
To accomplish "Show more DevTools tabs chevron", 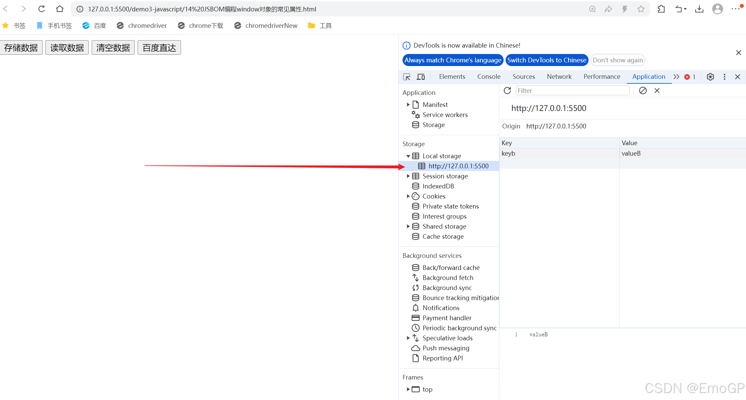I will [676, 77].
